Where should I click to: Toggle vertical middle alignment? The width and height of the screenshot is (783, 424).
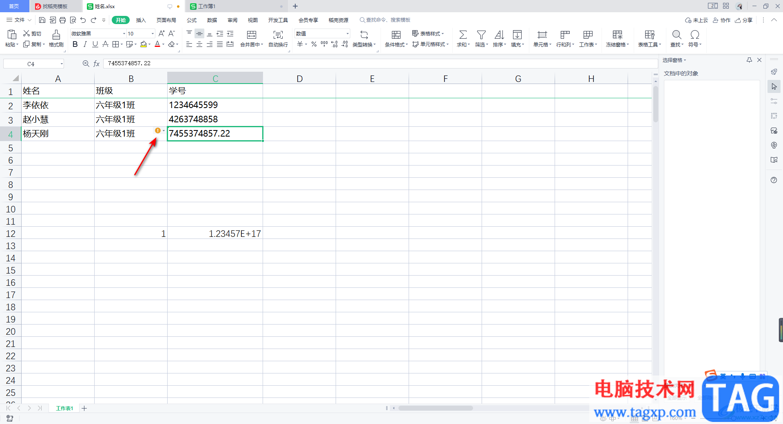point(199,33)
